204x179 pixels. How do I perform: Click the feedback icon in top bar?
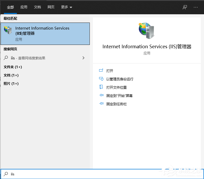click(x=185, y=7)
